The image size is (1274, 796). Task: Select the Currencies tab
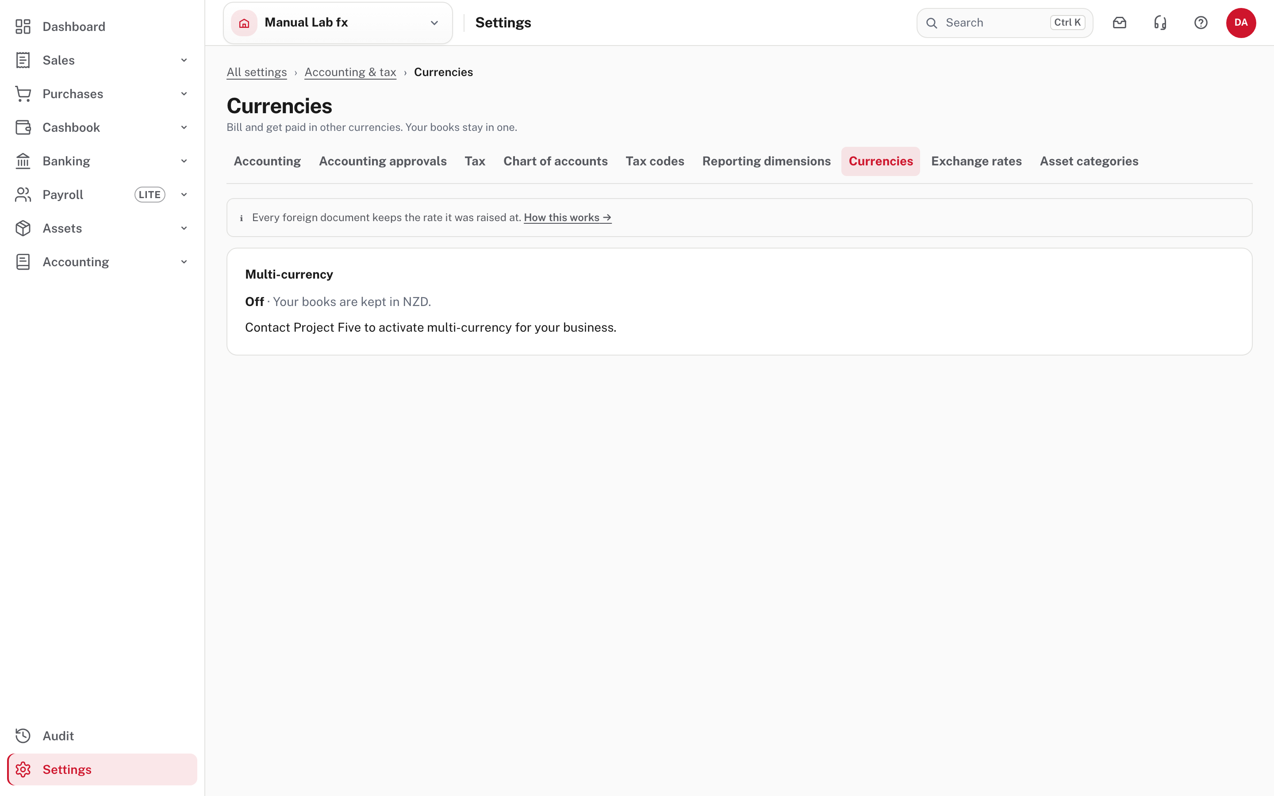click(x=881, y=161)
